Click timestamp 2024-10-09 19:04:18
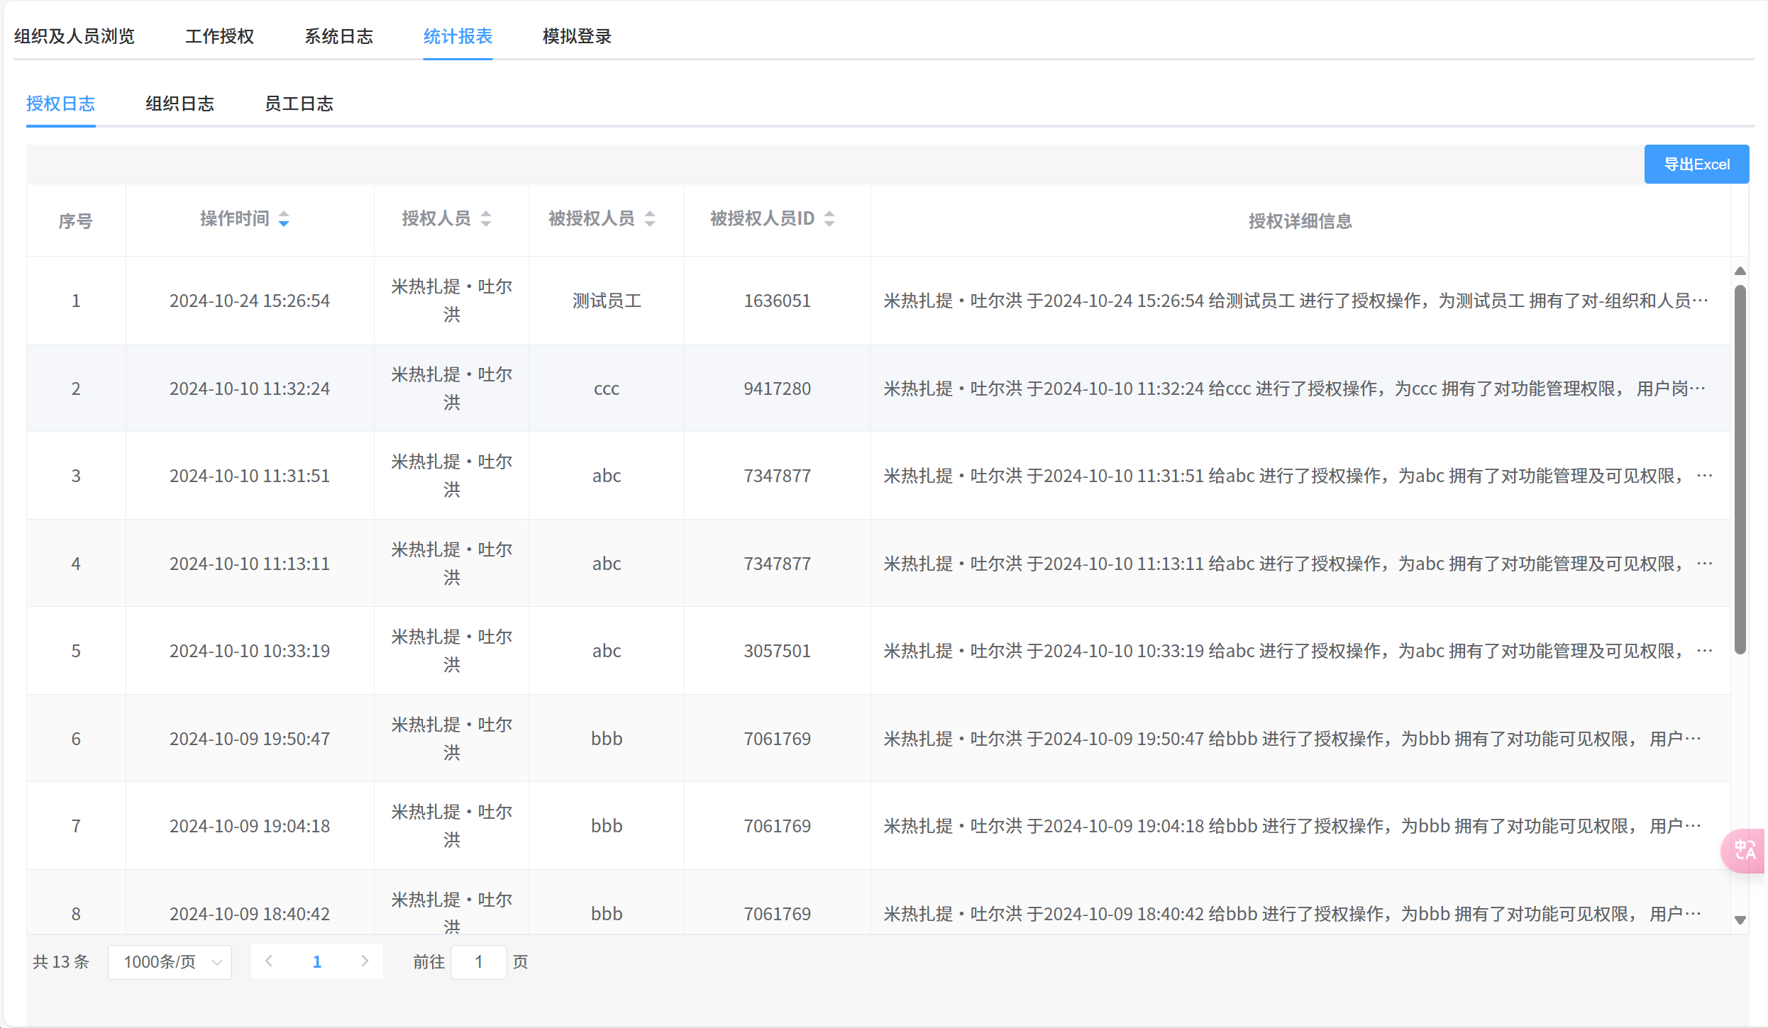 [x=250, y=826]
